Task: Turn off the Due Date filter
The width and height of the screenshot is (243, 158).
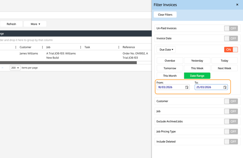Action: point(231,50)
